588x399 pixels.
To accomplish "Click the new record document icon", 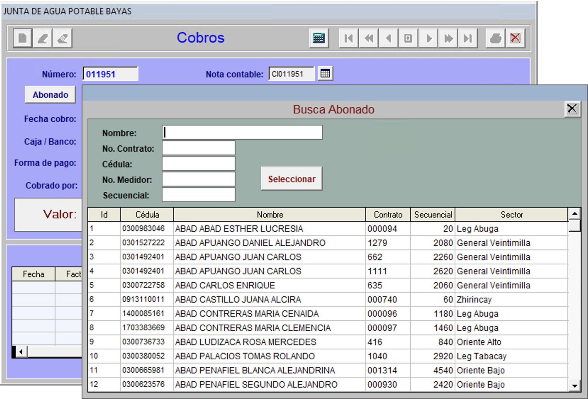I will point(22,38).
